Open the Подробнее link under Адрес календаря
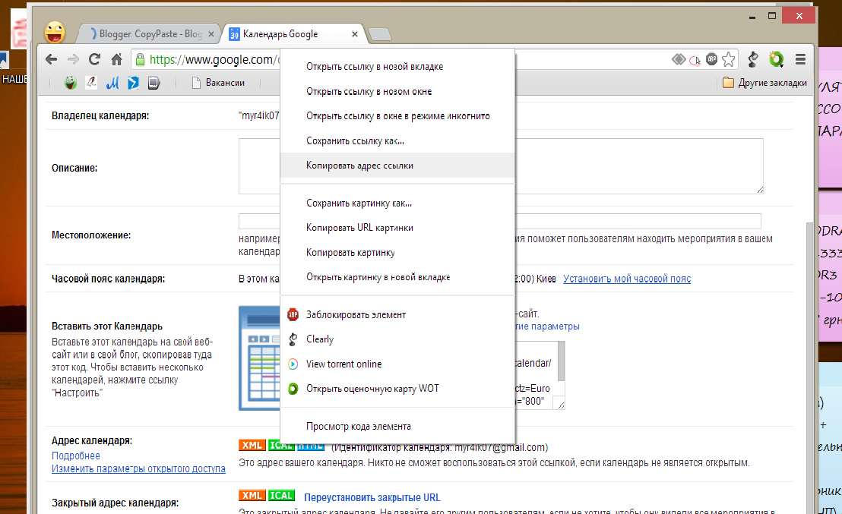This screenshot has height=514, width=842. click(76, 456)
